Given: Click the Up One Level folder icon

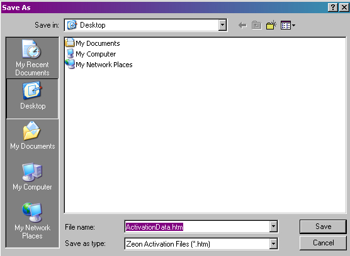Looking at the screenshot, I should point(257,25).
